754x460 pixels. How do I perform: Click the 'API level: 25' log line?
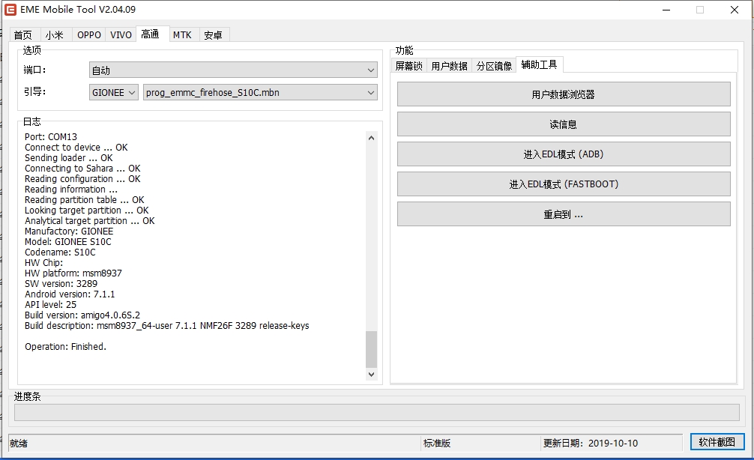(50, 305)
